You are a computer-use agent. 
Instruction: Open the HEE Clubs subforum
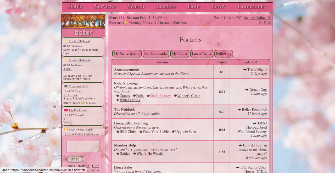click(128, 132)
